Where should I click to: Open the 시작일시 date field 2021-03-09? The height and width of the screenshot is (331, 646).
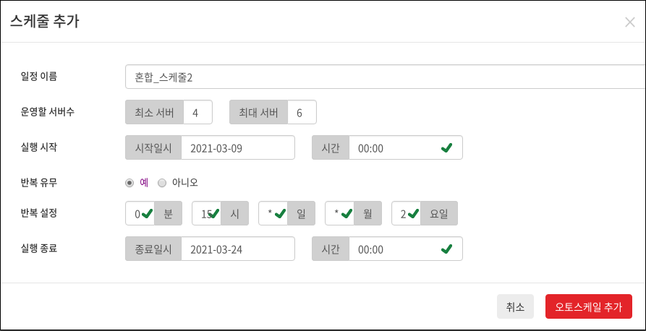pyautogui.click(x=238, y=147)
